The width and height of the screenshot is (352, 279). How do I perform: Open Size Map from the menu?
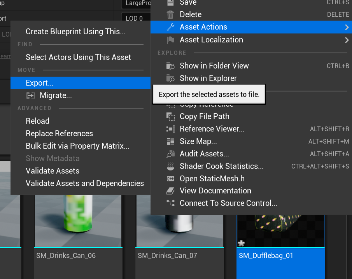(x=251, y=141)
